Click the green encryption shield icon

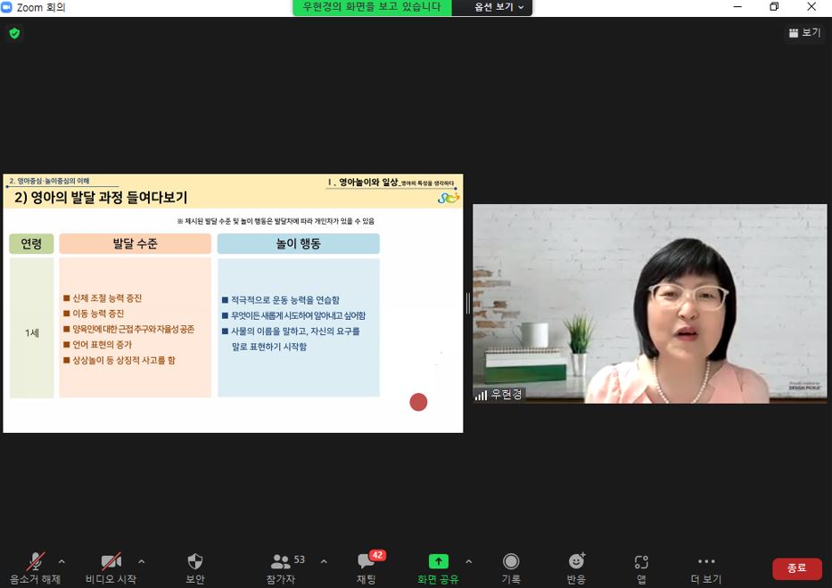coord(14,33)
